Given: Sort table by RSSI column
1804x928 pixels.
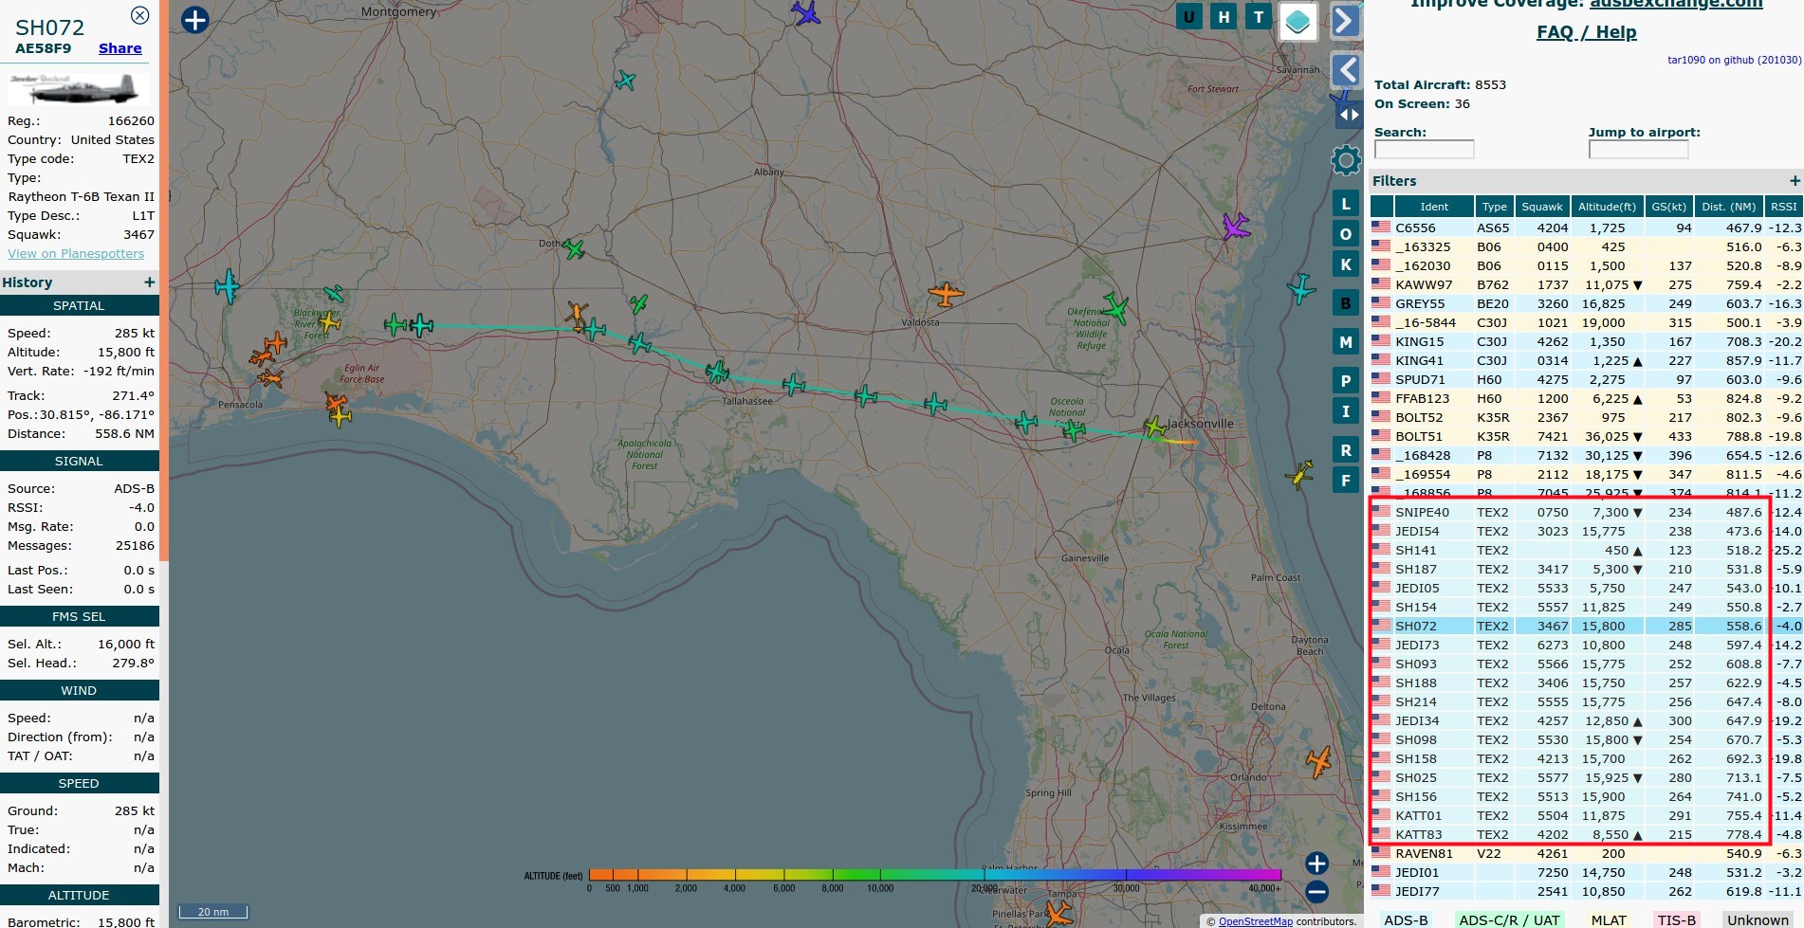Looking at the screenshot, I should pyautogui.click(x=1784, y=207).
